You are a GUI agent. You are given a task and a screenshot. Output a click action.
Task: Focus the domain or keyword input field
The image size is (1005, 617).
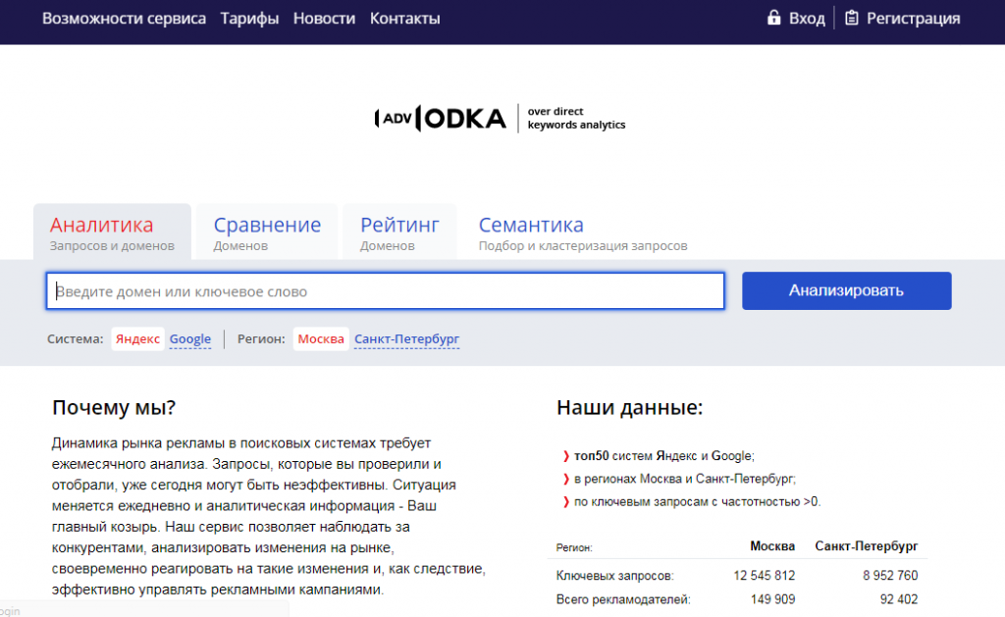(x=385, y=291)
